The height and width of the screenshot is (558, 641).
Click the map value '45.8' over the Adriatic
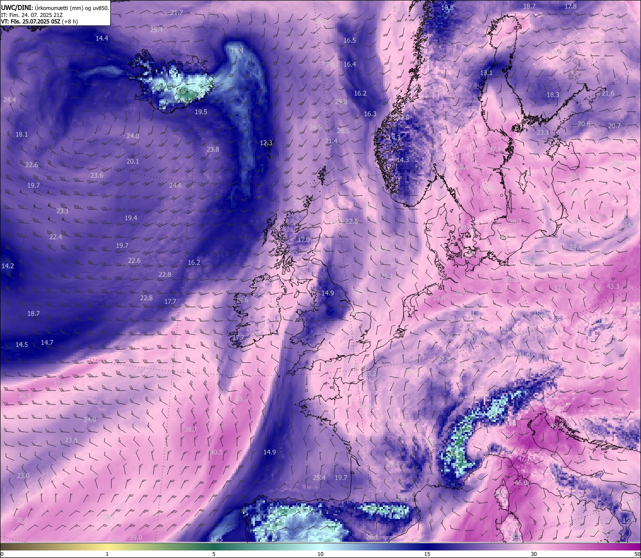click(x=557, y=427)
